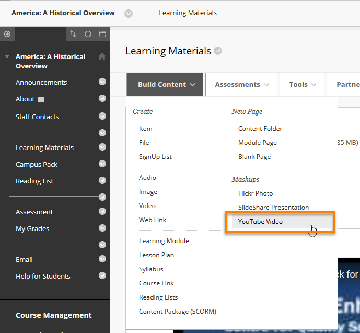Select Item from the Create menu
Screen dimensions: 360x333
tap(146, 129)
